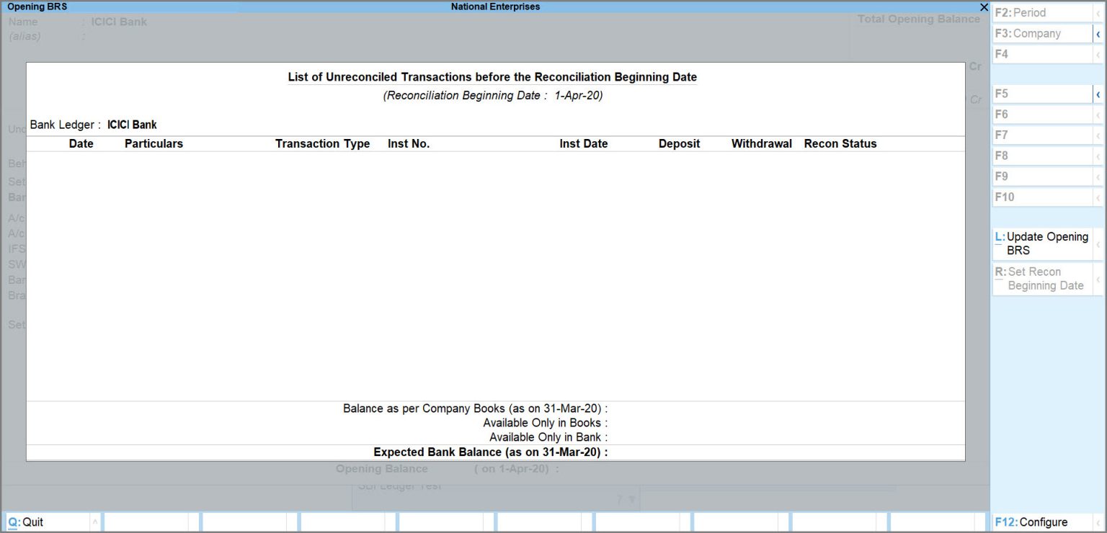Click the Deposit column header

click(x=679, y=144)
